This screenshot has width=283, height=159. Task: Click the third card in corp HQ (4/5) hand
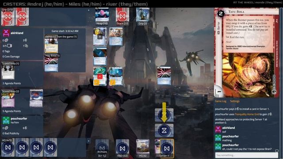coord(36,148)
